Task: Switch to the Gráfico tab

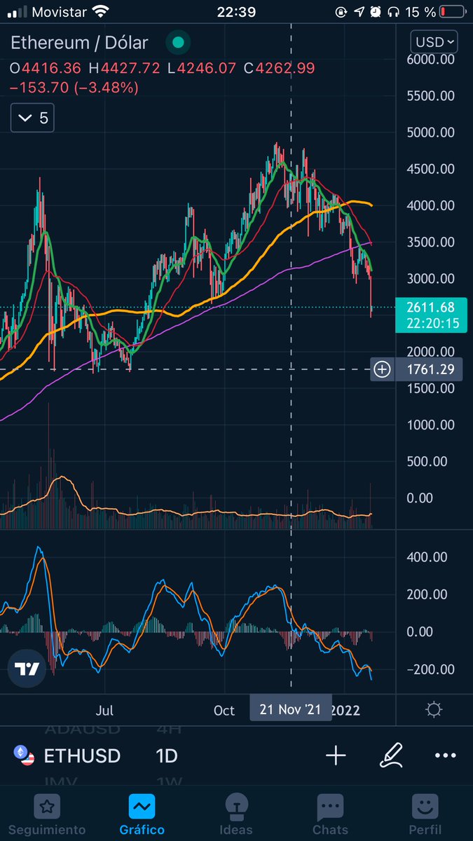Action: tap(142, 815)
